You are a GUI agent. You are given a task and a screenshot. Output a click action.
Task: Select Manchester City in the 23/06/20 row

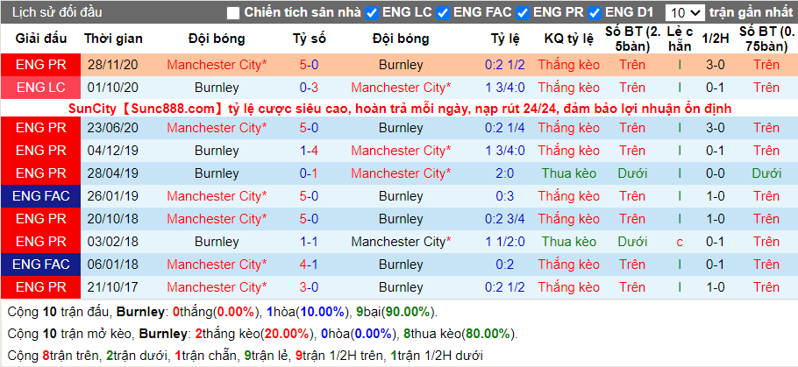pos(217,128)
